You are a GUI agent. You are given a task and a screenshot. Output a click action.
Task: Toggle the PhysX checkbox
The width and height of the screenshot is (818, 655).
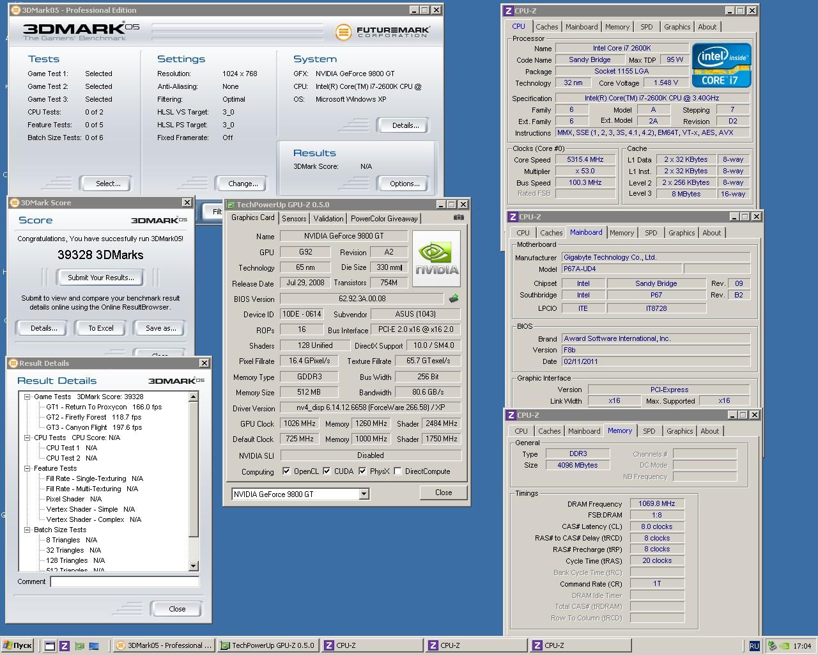click(362, 471)
